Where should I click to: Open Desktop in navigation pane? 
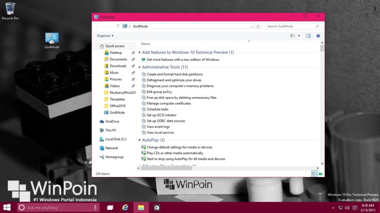115,53
